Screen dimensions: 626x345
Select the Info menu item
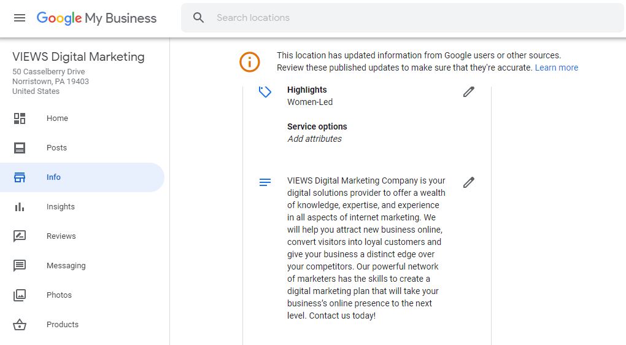click(x=53, y=177)
